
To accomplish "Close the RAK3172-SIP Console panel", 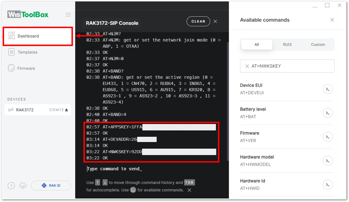I will click(x=215, y=21).
